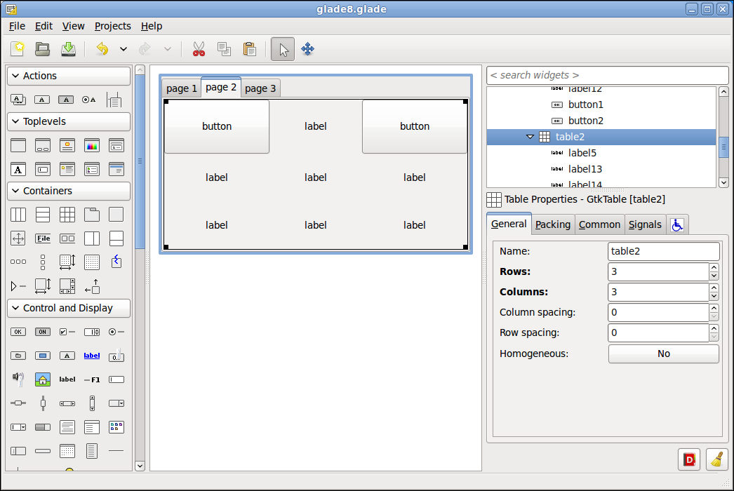Switch to the Packing properties tab

553,224
